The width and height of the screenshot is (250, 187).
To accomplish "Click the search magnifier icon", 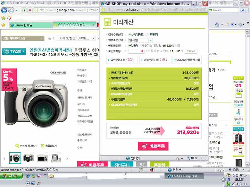I will pyautogui.click(x=242, y=10).
